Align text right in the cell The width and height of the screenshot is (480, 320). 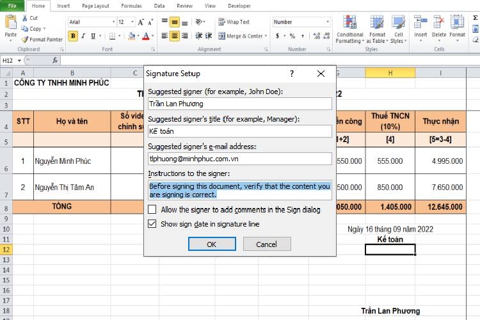pyautogui.click(x=184, y=36)
